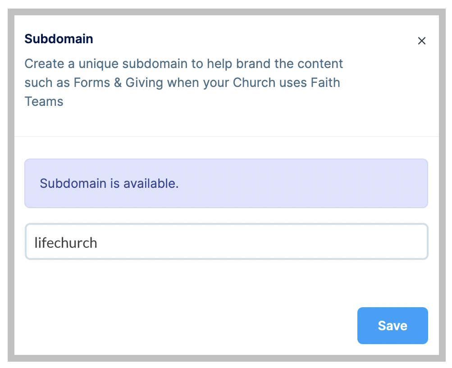
Task: Click the gray backdrop outside the dialog
Action: click(11, 180)
